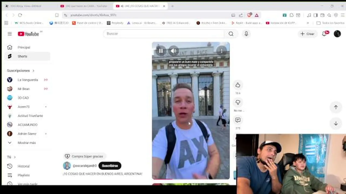Dislike the Short with thumbs down

238,102
